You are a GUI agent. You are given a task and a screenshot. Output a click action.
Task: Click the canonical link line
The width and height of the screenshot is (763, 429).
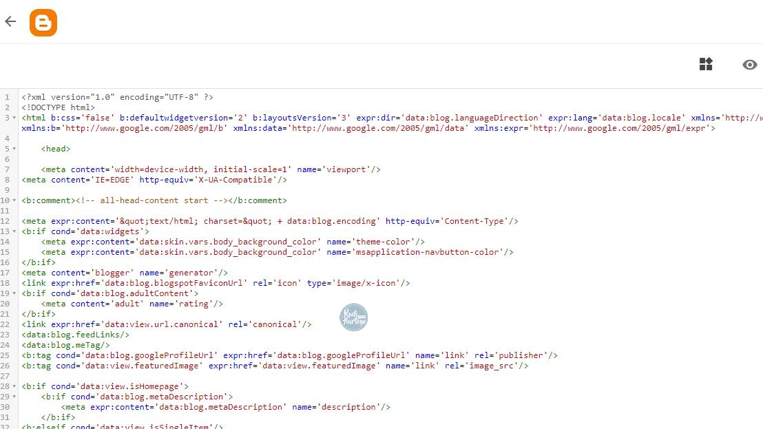[167, 324]
